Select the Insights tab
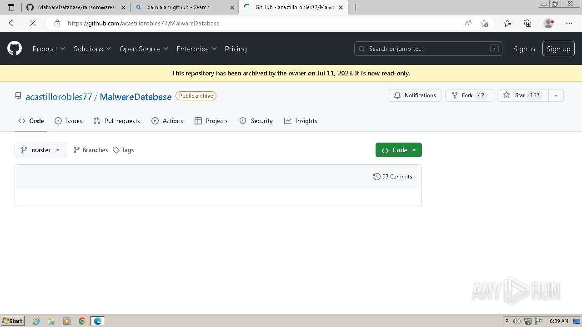582x327 pixels. [301, 121]
